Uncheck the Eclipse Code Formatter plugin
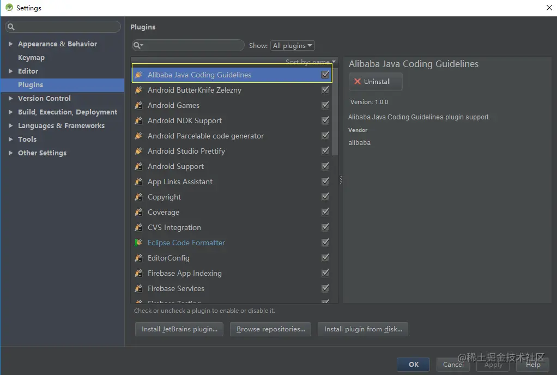 click(325, 243)
